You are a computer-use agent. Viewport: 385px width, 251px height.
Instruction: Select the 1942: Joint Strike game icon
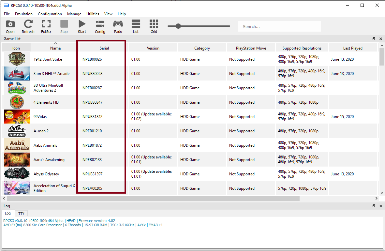17,59
